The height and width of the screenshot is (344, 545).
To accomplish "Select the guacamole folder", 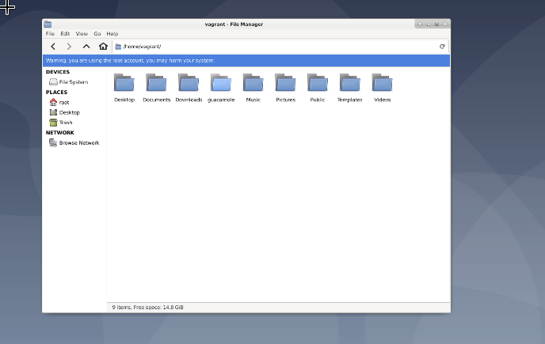I will point(221,82).
